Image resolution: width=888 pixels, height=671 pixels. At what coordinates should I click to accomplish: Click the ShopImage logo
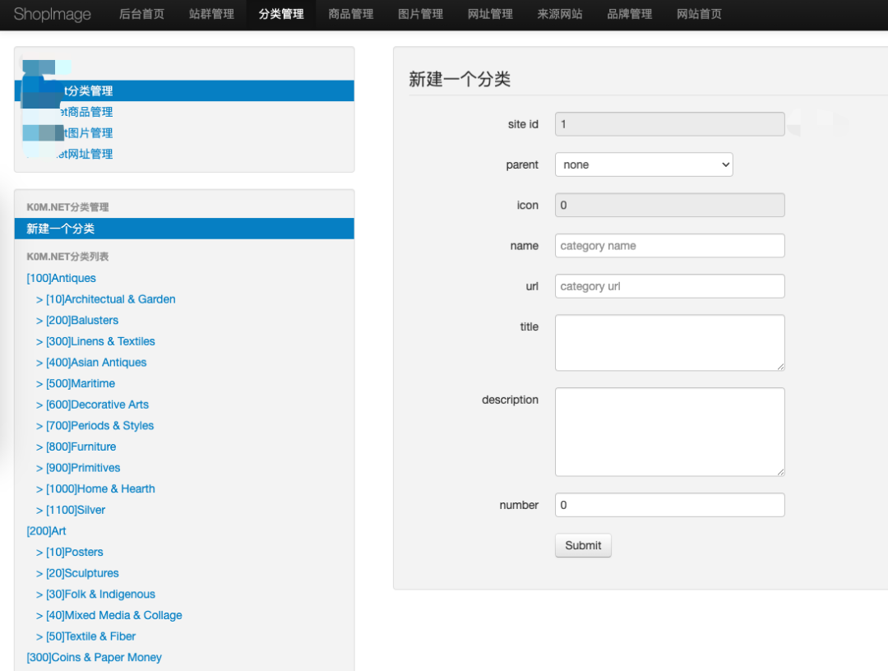(x=51, y=15)
